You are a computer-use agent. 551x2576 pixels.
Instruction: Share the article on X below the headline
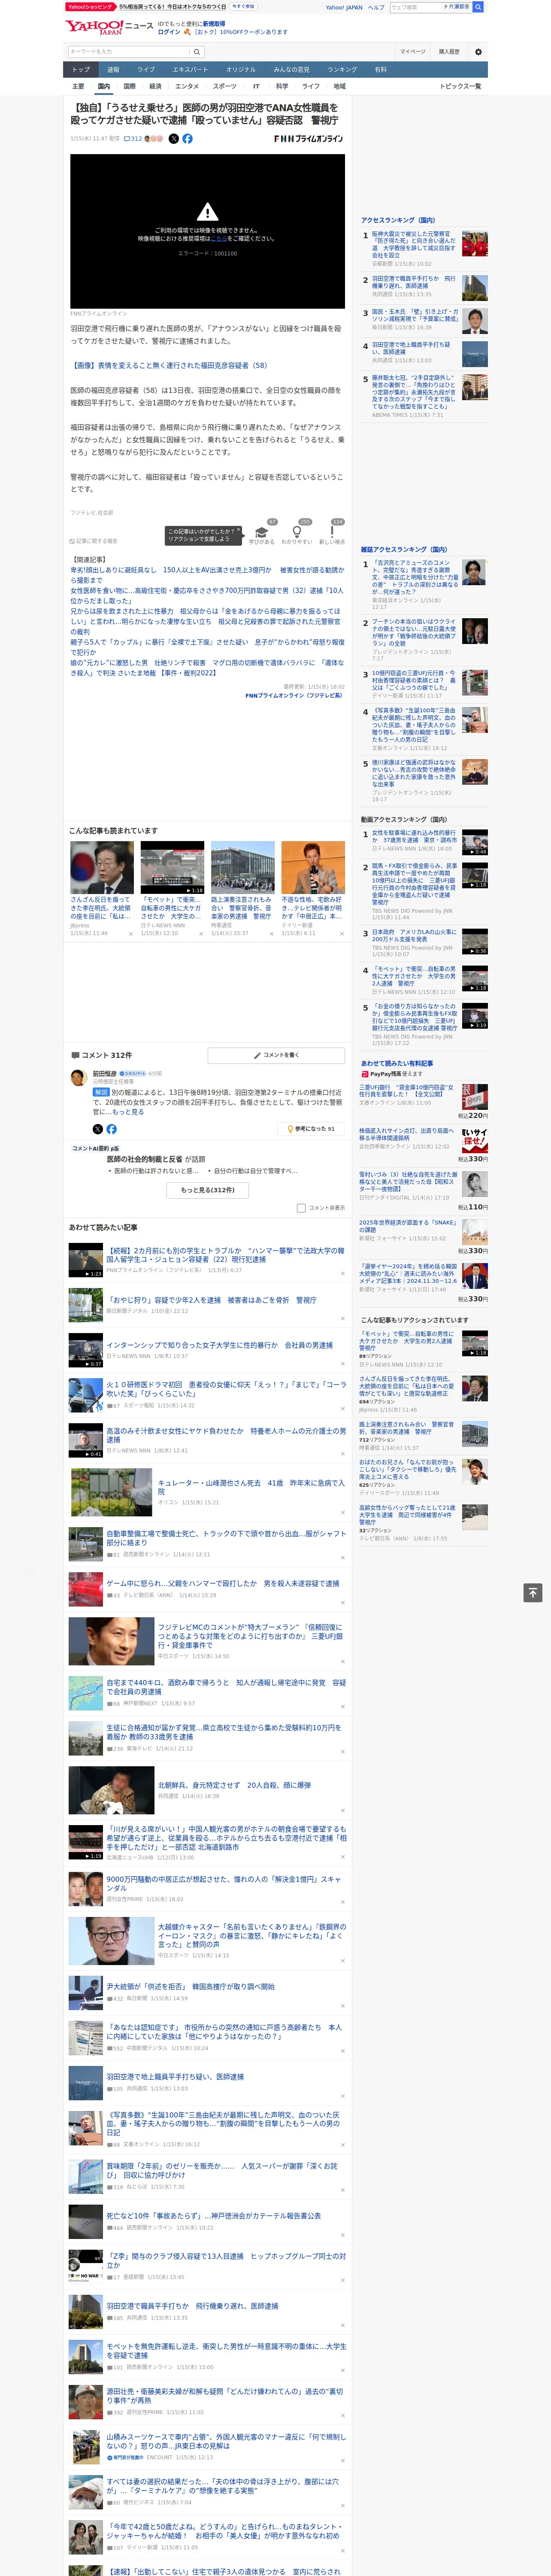(173, 139)
